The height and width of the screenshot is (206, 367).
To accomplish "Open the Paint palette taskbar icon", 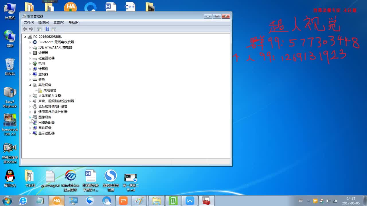I will coord(140,201).
